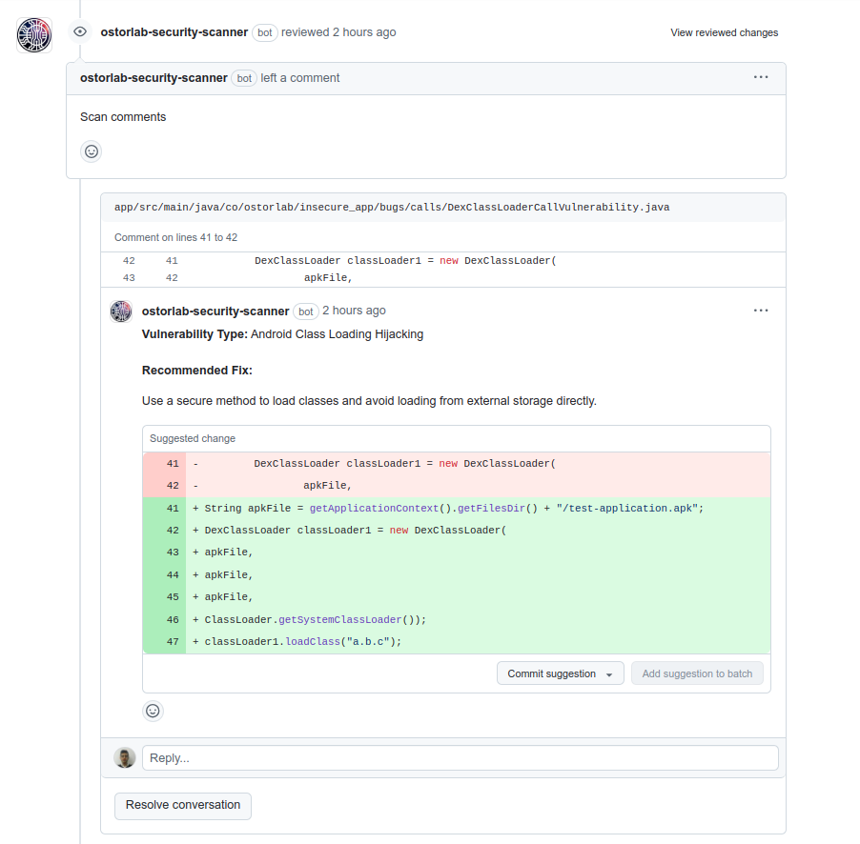The width and height of the screenshot is (860, 844).
Task: Click scanner name in 'left a comment' header
Action: click(154, 78)
